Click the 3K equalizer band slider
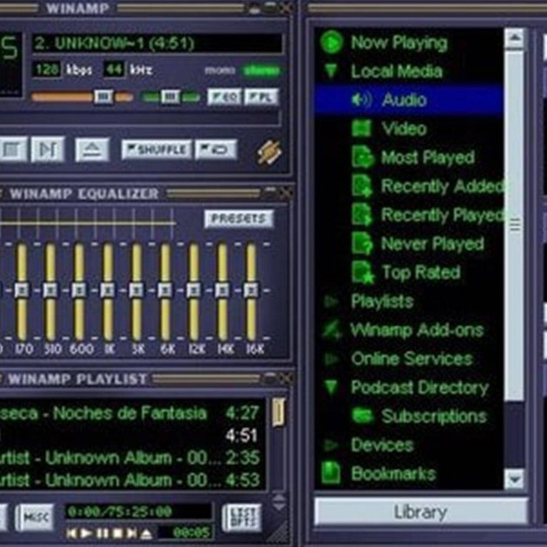Image resolution: width=547 pixels, height=547 pixels. tap(136, 292)
